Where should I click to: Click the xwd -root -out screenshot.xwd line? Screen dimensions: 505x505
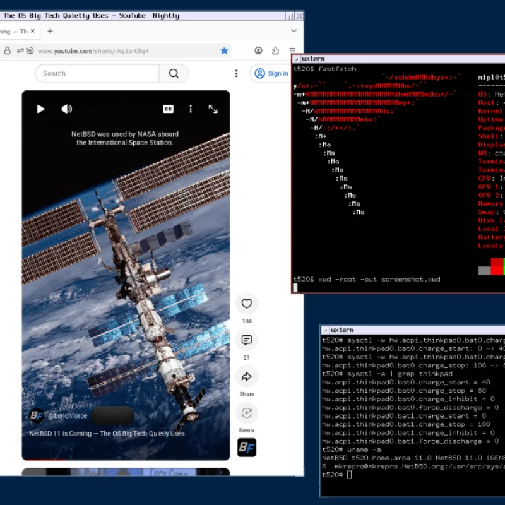tap(379, 280)
